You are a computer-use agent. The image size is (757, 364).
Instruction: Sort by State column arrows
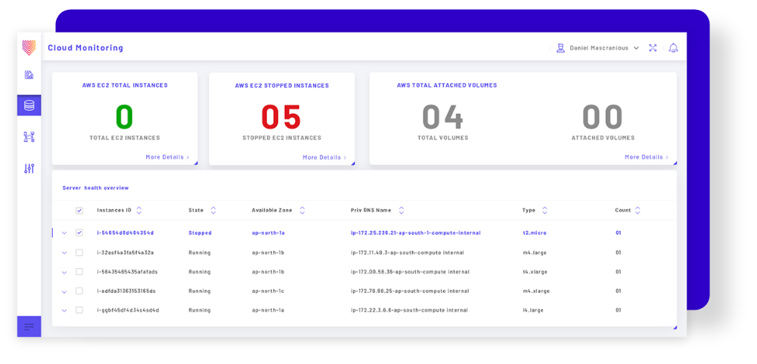click(x=213, y=210)
